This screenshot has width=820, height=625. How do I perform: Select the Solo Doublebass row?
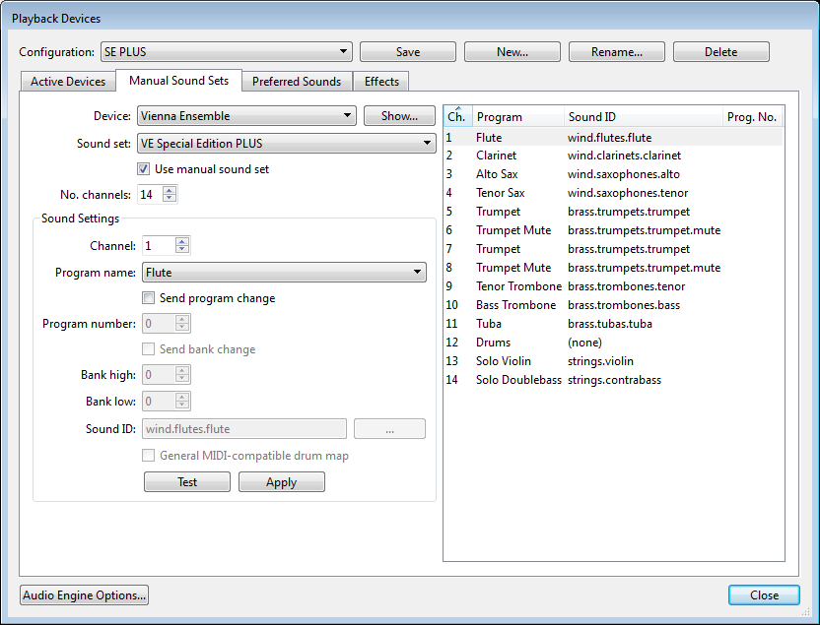pyautogui.click(x=613, y=380)
